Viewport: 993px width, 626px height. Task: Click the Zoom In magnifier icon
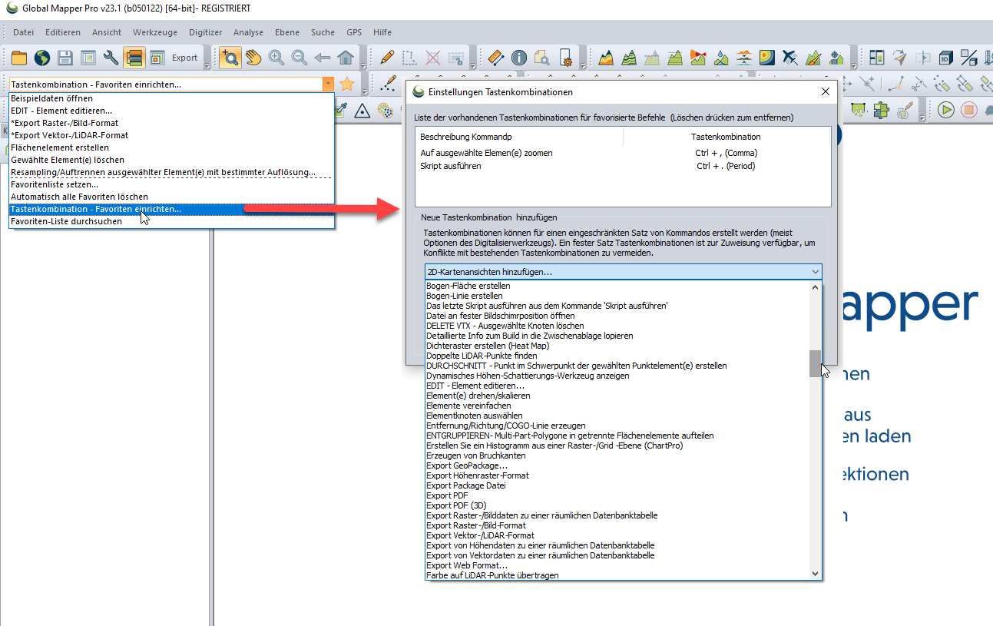[x=276, y=58]
